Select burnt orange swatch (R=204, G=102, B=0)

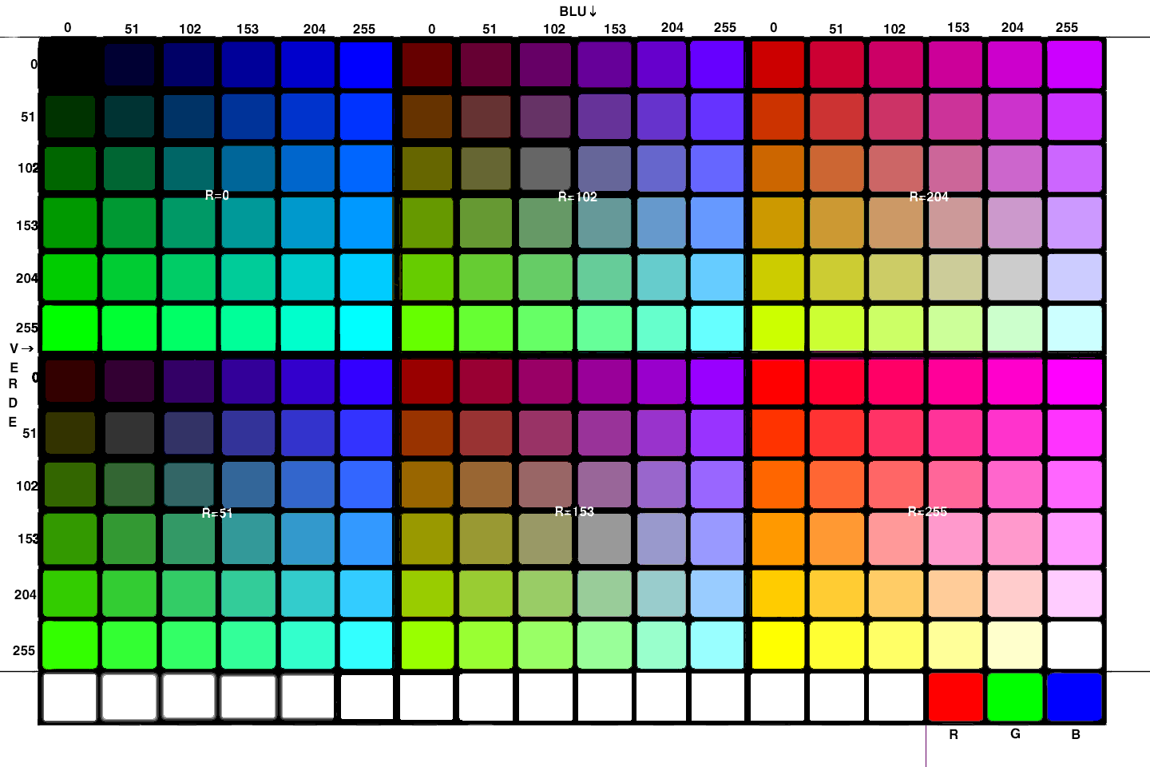coord(778,169)
